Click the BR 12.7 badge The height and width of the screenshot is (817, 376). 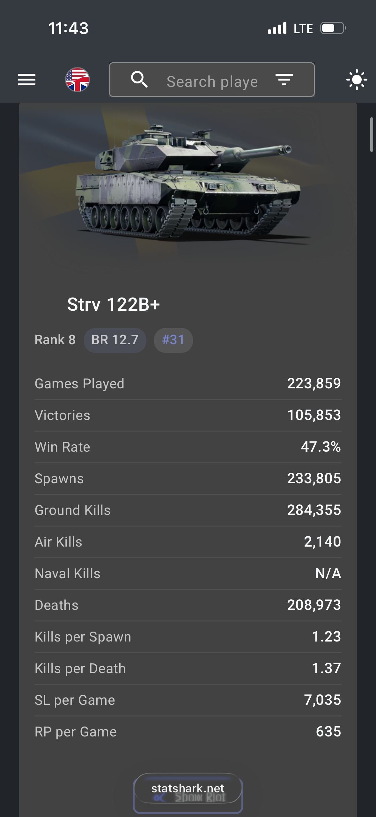coord(115,340)
